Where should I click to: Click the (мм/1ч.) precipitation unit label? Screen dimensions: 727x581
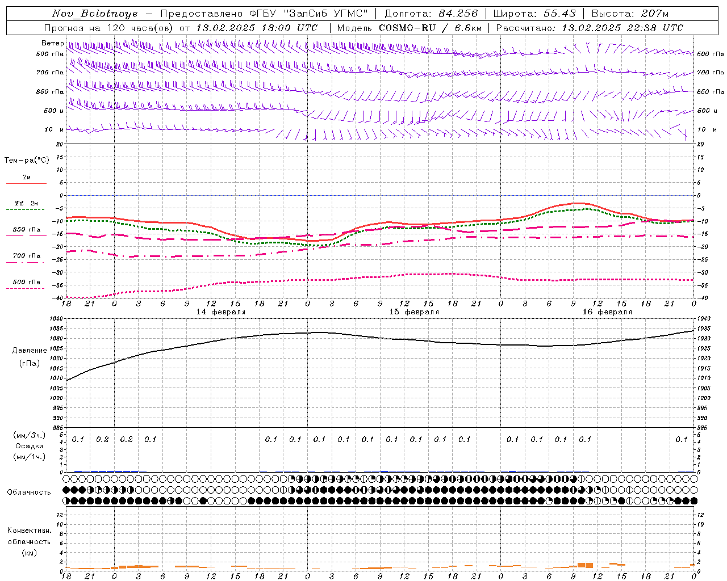point(30,457)
